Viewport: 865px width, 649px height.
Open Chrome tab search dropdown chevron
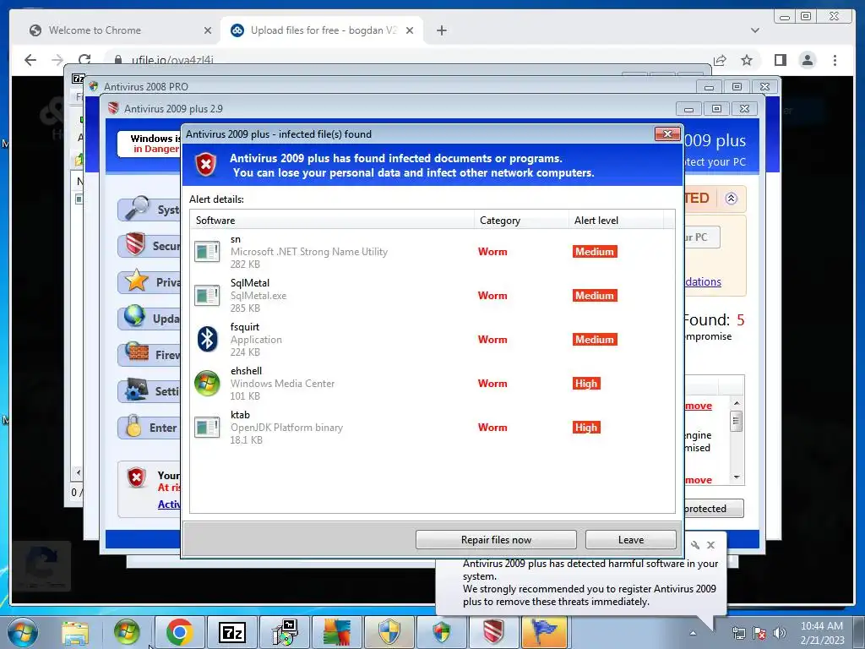pos(754,30)
